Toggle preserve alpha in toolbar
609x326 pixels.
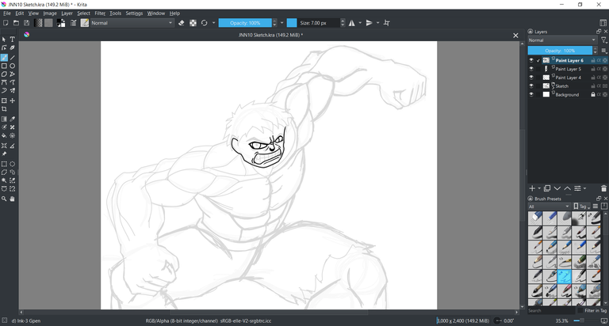pos(193,23)
